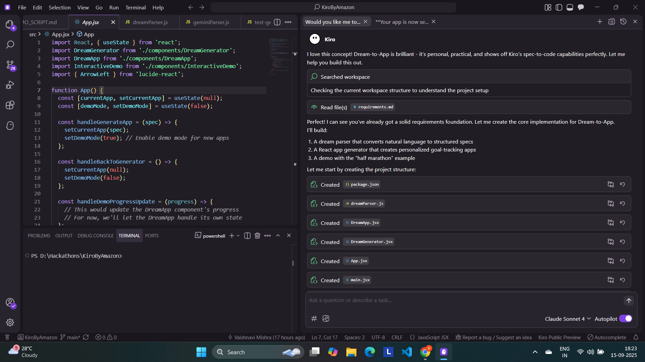Screen dimensions: 645x362
Task: Open Source Control view with 28 badge
Action: [10, 65]
